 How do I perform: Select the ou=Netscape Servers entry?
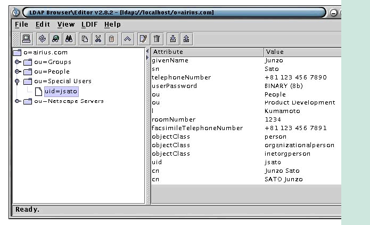[69, 101]
